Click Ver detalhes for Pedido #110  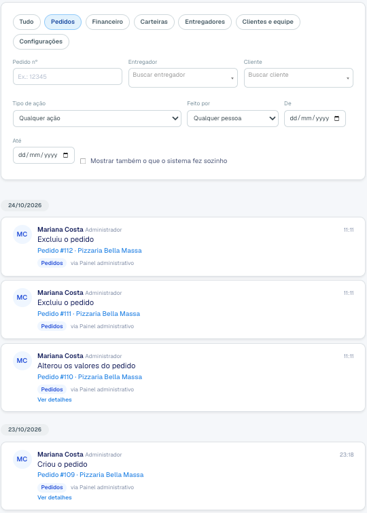54,400
